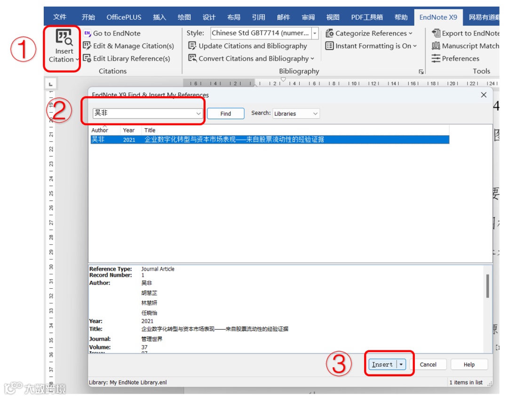Click Edit Library Reference(s)

(127, 58)
